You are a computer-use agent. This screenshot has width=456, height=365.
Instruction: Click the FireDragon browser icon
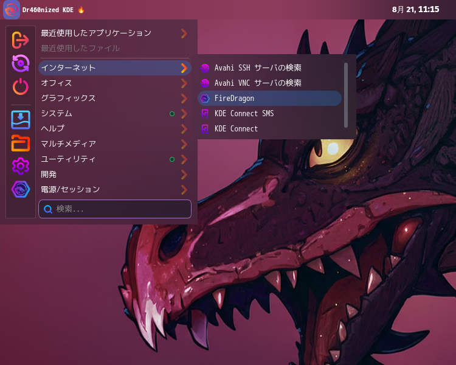[x=205, y=99]
